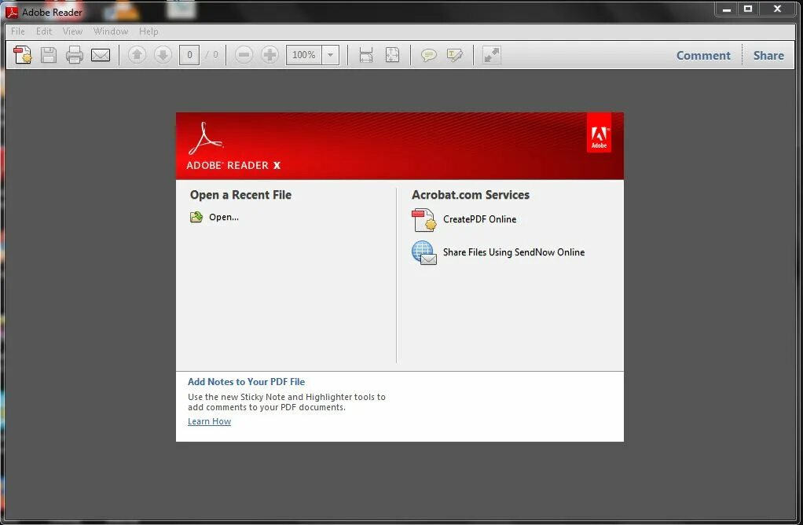Click the 100% zoom value field
803x525 pixels.
tap(304, 55)
